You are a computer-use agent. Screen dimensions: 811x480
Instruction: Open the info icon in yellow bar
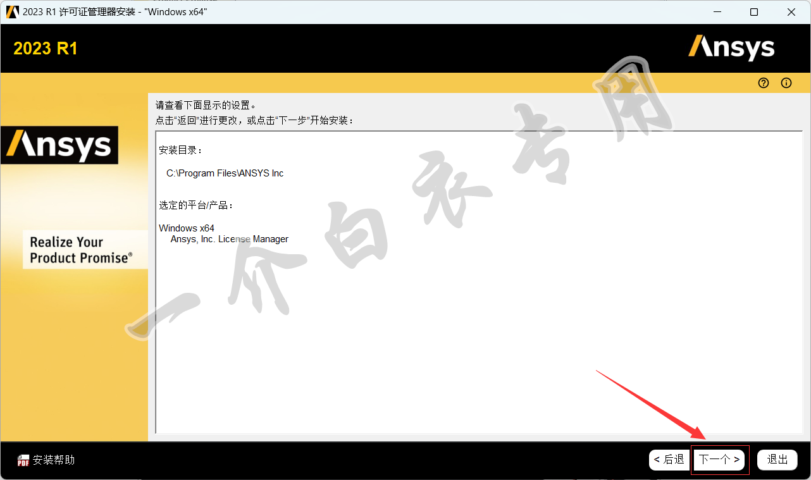click(x=786, y=83)
